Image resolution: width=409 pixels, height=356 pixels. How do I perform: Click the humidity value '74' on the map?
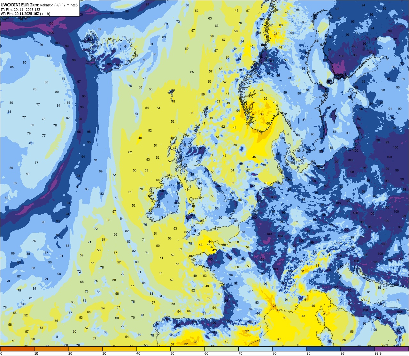pyautogui.click(x=84, y=300)
